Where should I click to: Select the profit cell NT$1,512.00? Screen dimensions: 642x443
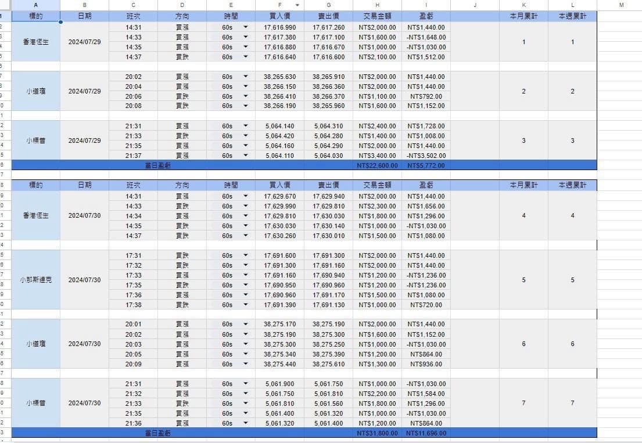click(426, 57)
